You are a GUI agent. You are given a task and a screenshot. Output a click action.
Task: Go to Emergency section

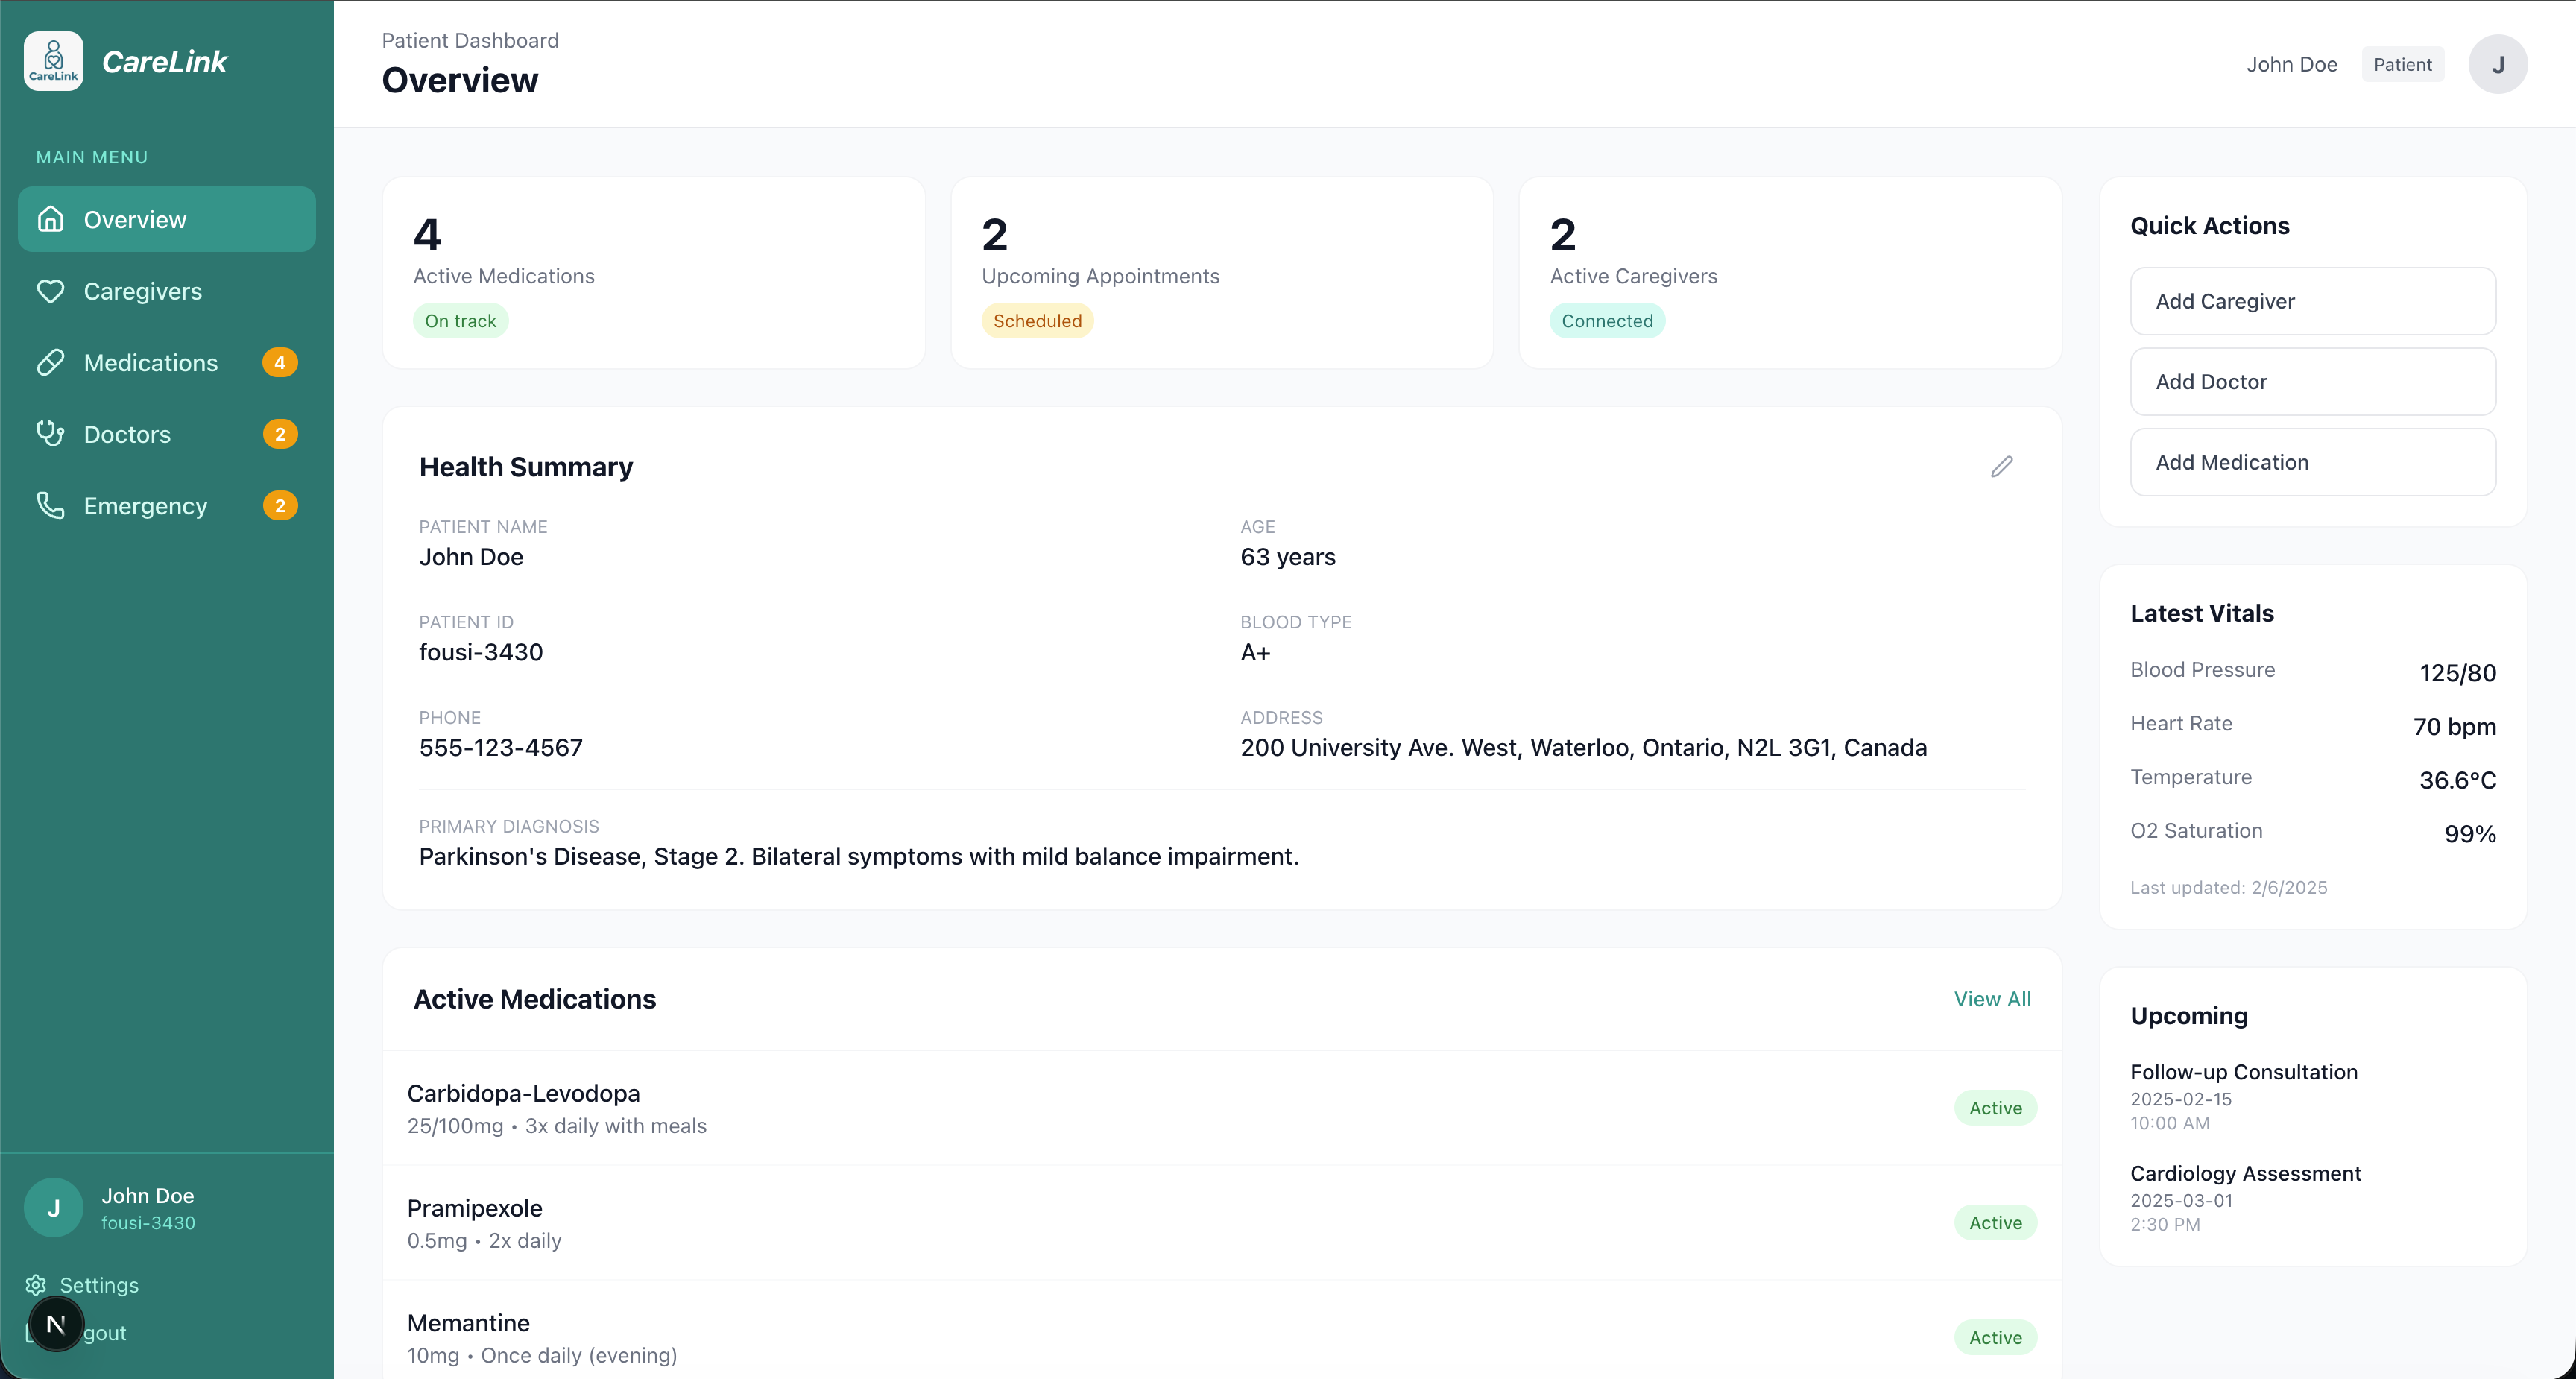[x=145, y=506]
